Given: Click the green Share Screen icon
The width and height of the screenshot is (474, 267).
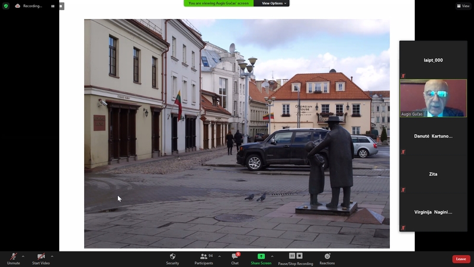Looking at the screenshot, I should pyautogui.click(x=261, y=256).
